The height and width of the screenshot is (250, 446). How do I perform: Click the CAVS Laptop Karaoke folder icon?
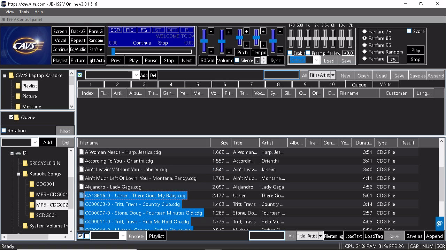tap(11, 76)
